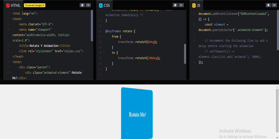Click the CSS editor vertical scrollbar thumb
This screenshot has width=279, height=139.
(185, 54)
